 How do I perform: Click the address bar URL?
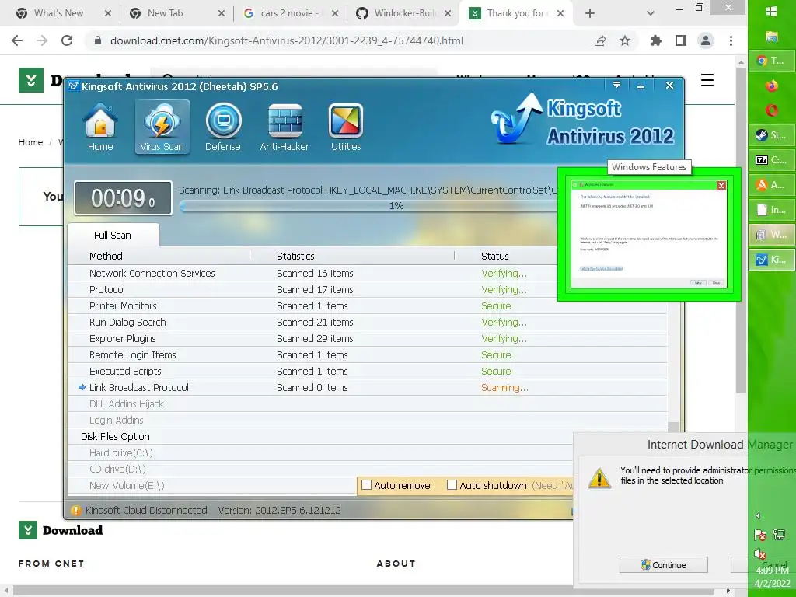(x=287, y=40)
